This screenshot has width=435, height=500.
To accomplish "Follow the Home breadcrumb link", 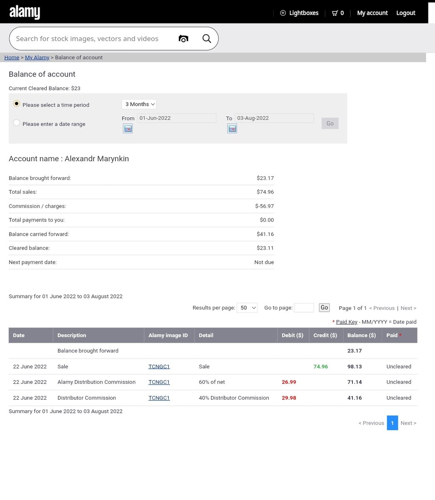I will [x=12, y=57].
